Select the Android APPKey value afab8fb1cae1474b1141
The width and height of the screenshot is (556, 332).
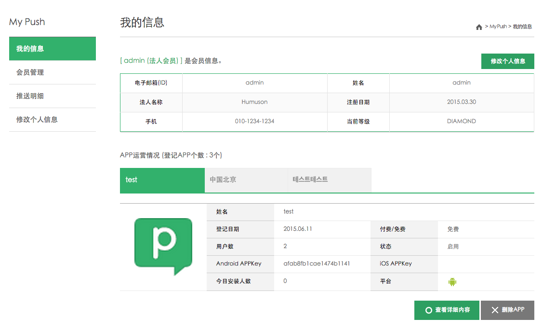(x=317, y=263)
